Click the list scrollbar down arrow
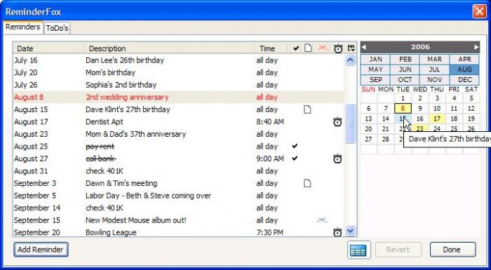491x270 pixels. [350, 231]
